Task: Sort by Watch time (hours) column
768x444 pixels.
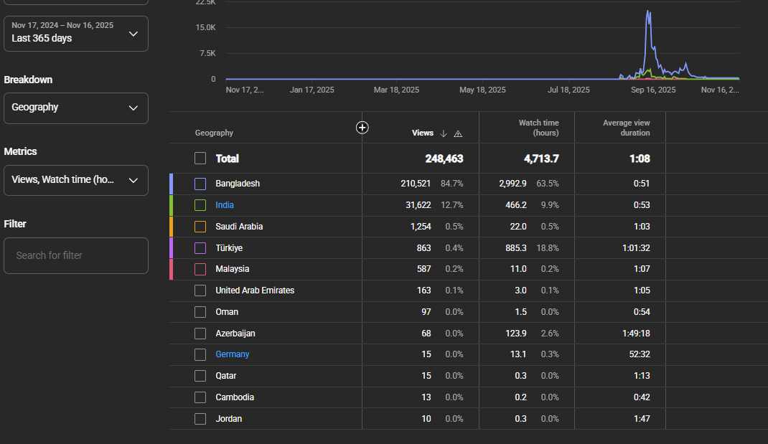Action: coord(539,128)
